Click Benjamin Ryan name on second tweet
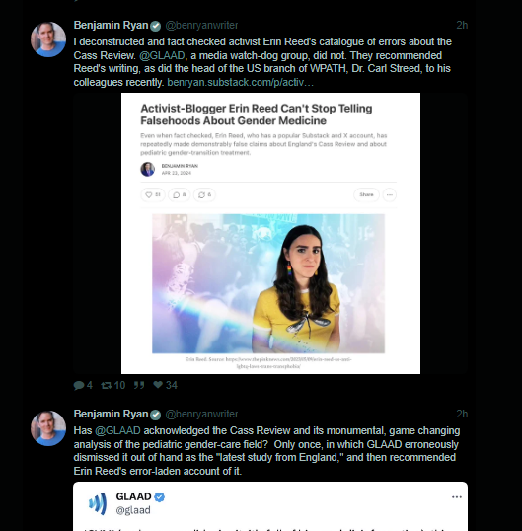This screenshot has height=531, width=522. tap(112, 414)
